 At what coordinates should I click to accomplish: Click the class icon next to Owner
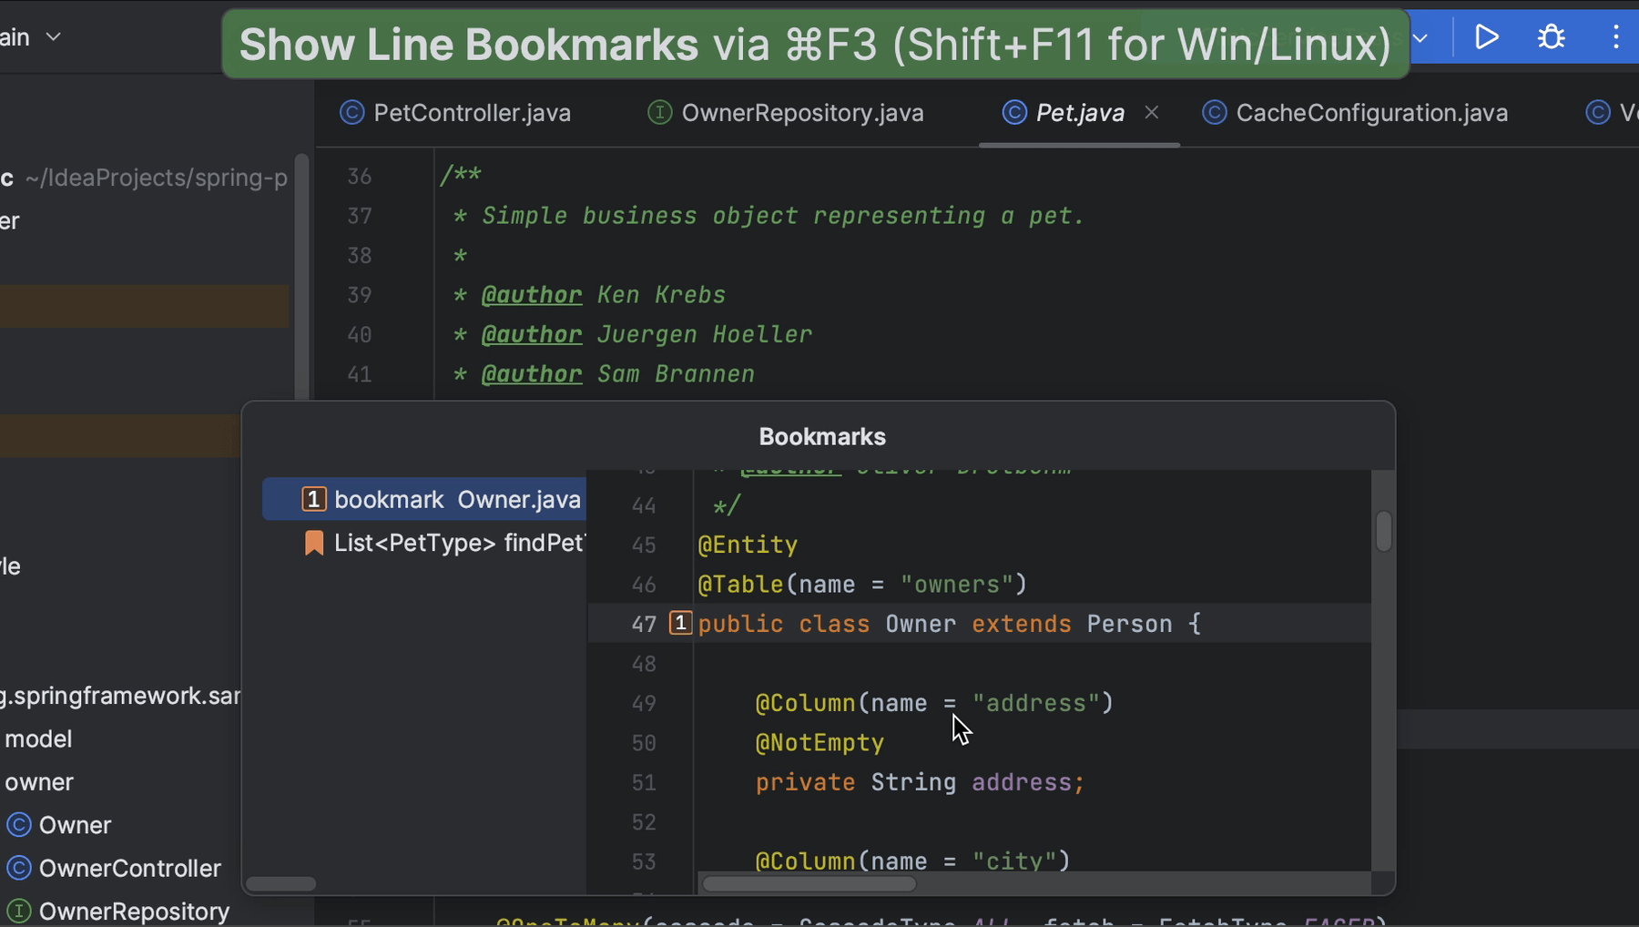17,825
